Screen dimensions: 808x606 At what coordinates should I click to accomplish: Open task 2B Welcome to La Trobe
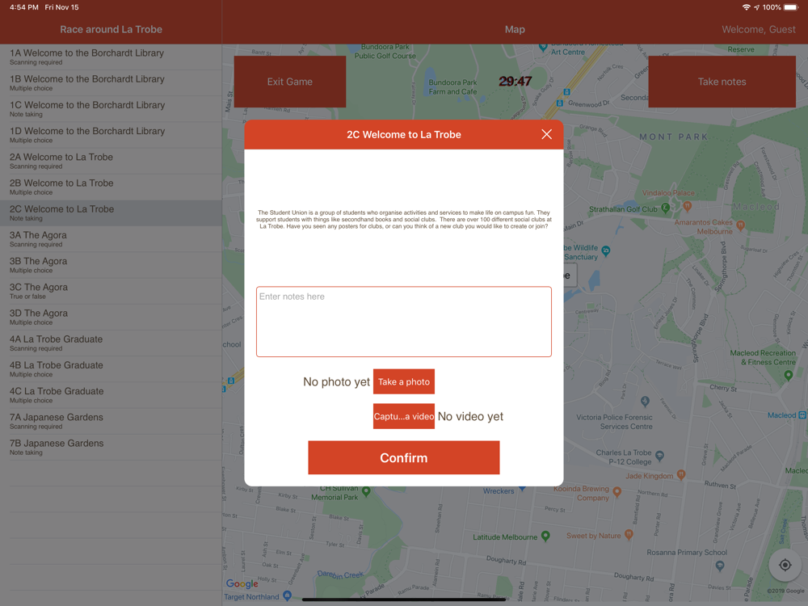[111, 187]
